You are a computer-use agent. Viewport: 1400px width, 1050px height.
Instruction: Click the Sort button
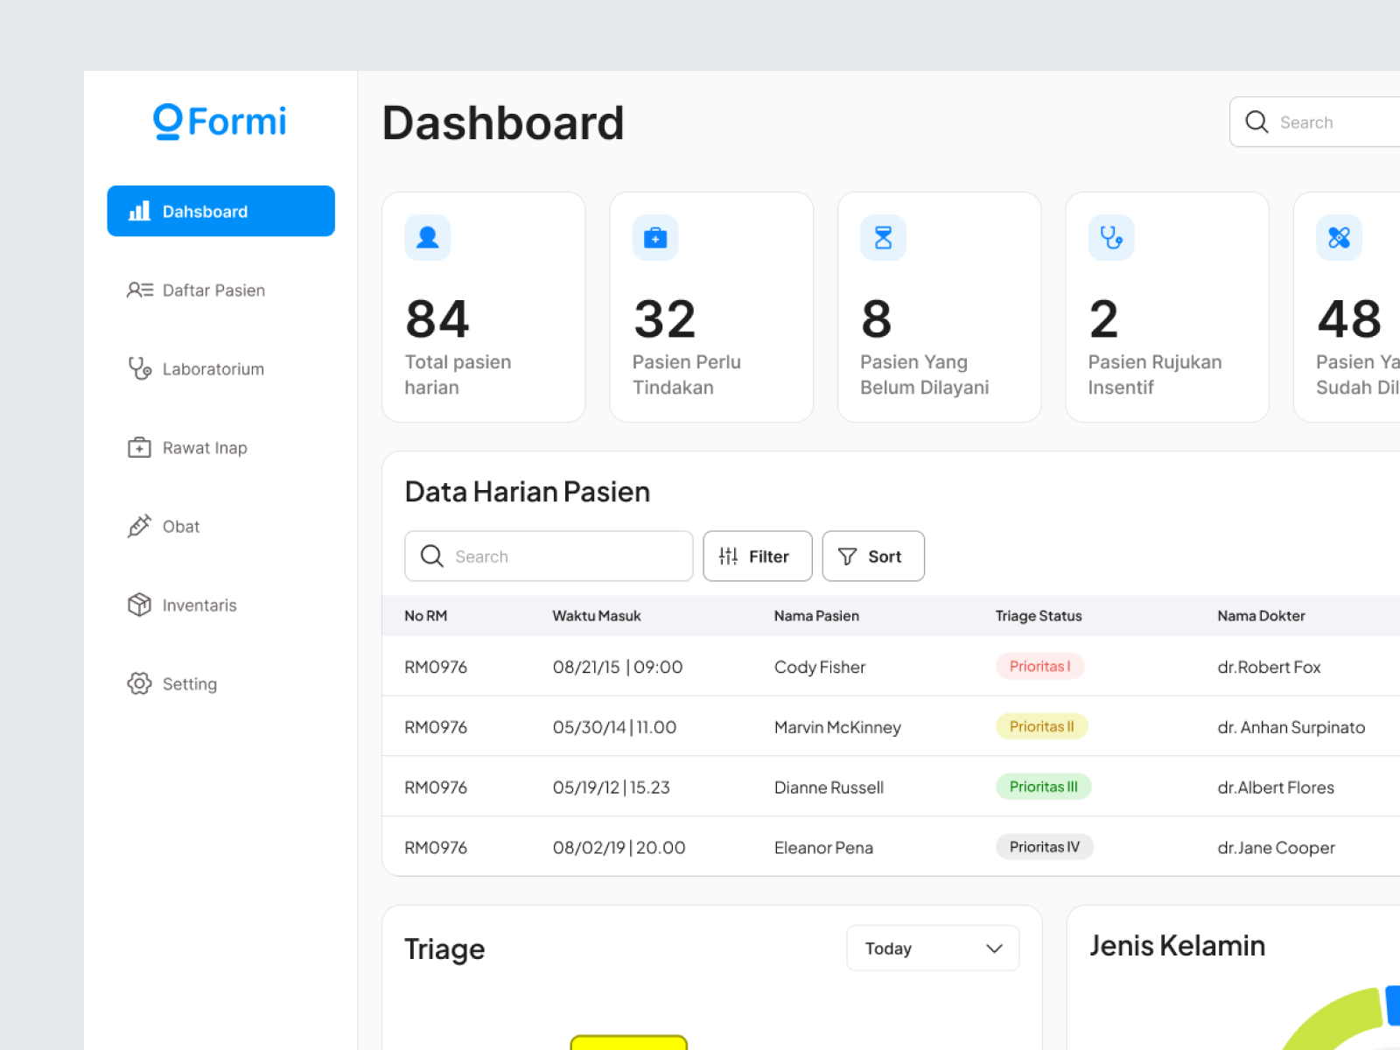tap(872, 556)
